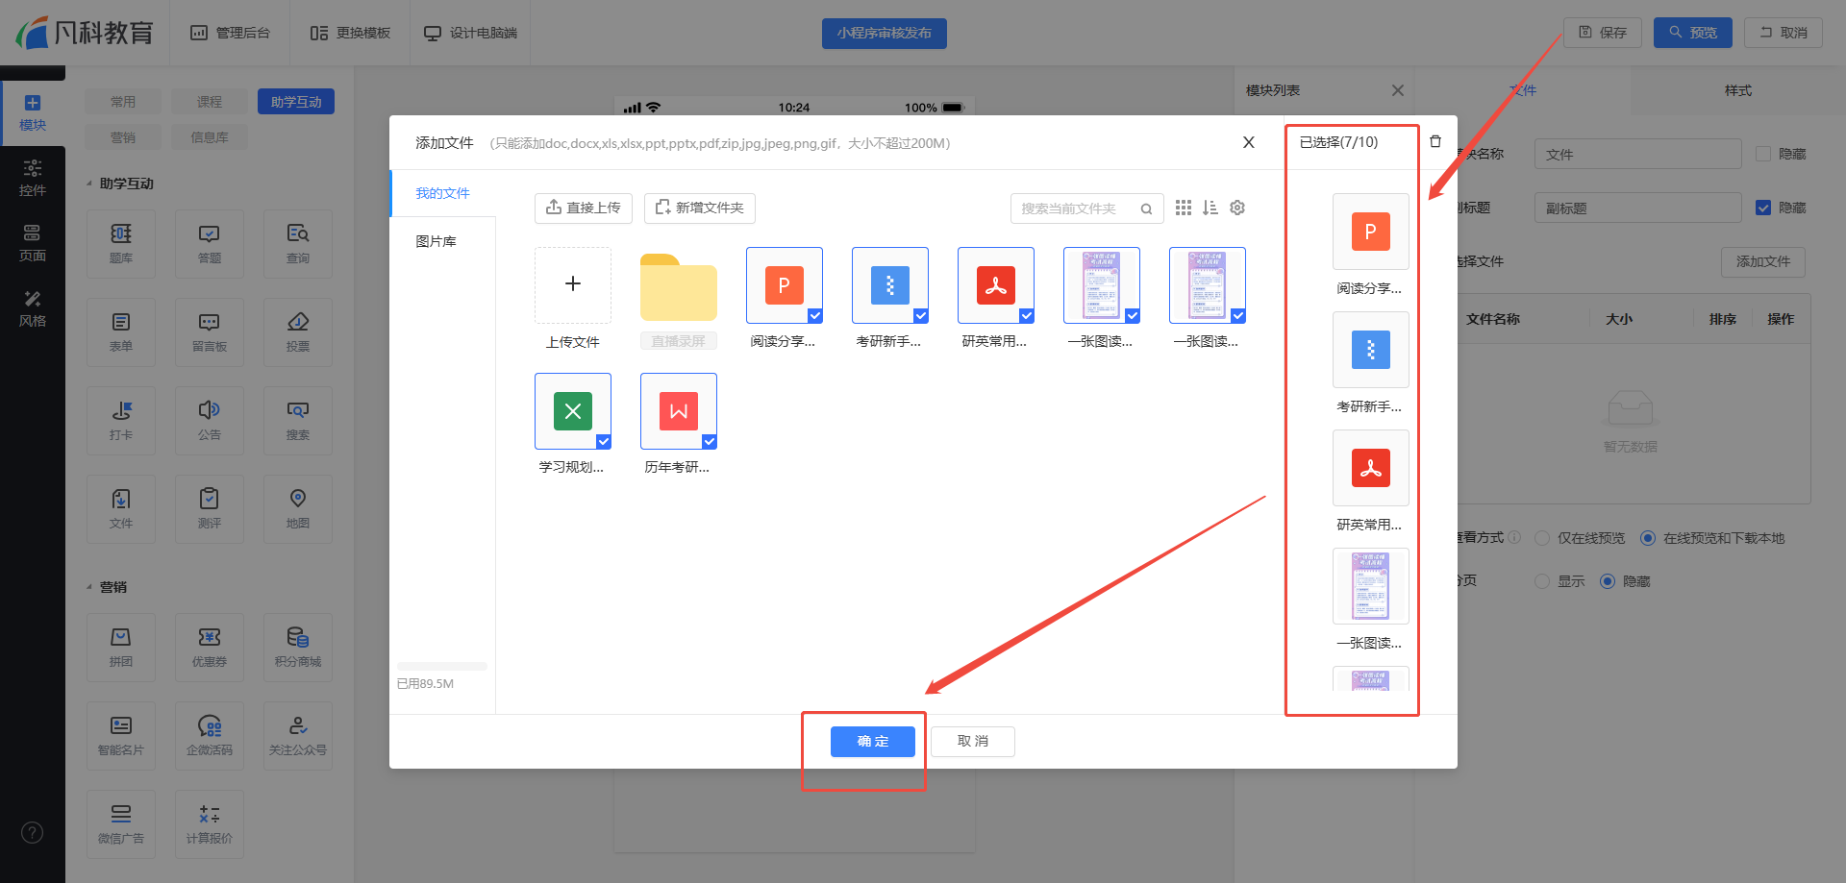Viewport: 1846px width, 883px height.
Task: Open file manager settings gear icon
Action: coord(1237,208)
